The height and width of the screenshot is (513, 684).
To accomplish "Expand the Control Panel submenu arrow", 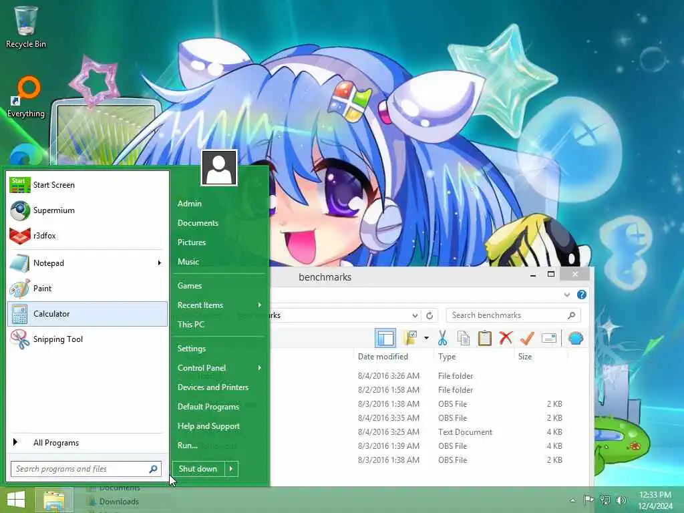I will pyautogui.click(x=260, y=368).
